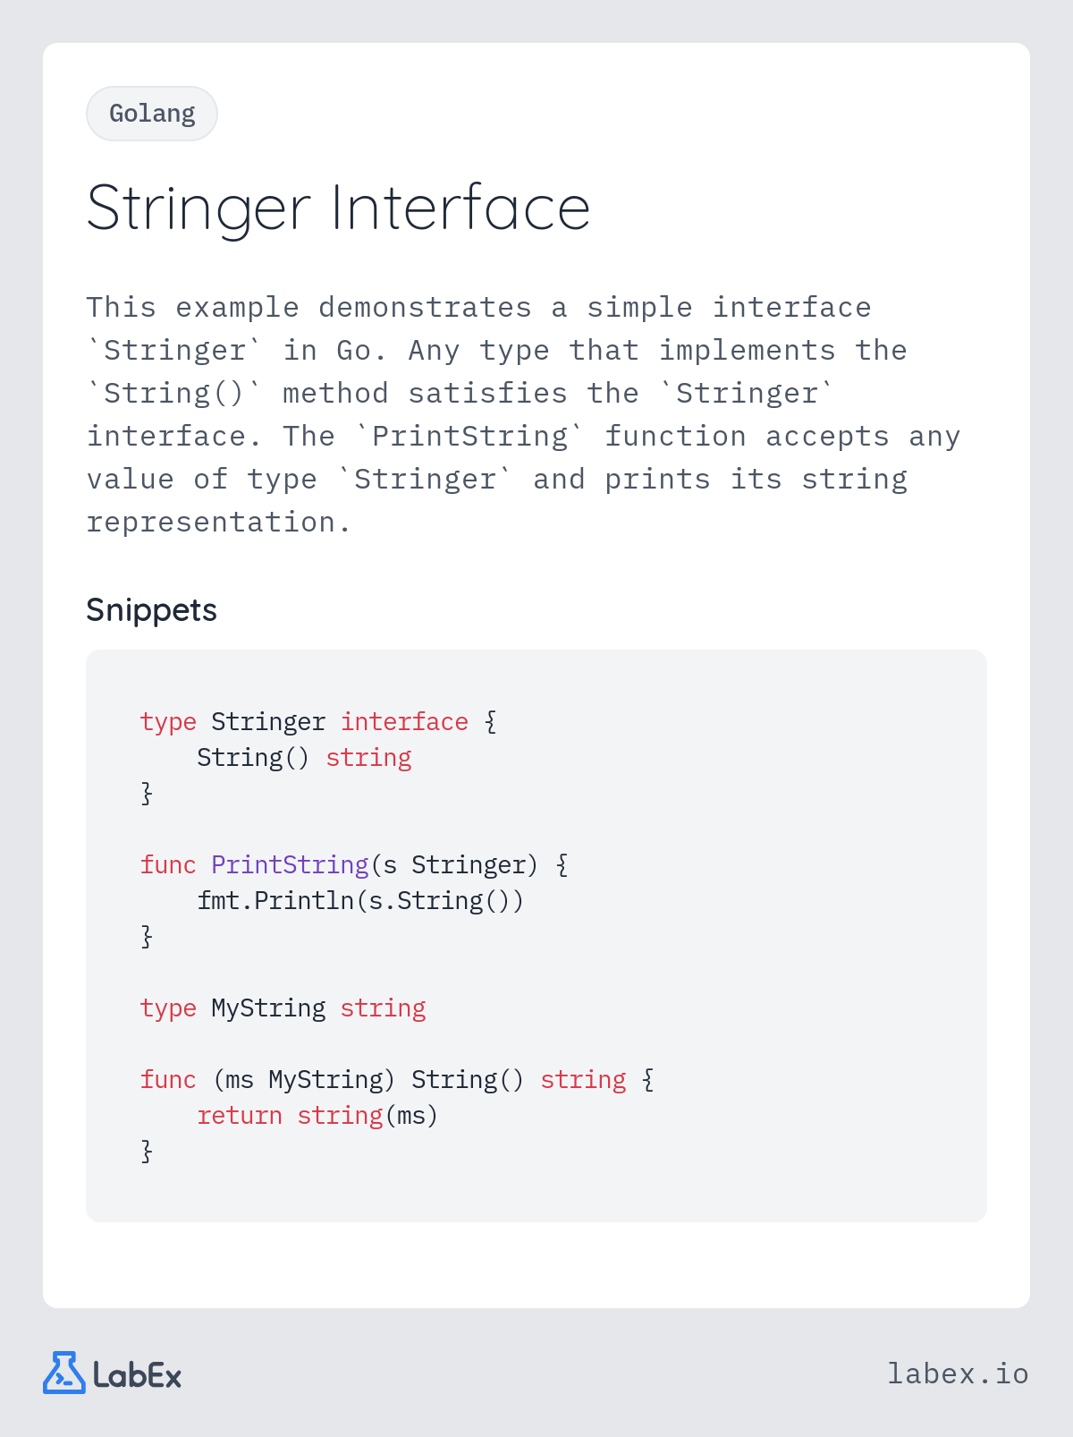Click the LabEx flask logo icon
Screen dimensions: 1073x1437
tap(64, 1373)
